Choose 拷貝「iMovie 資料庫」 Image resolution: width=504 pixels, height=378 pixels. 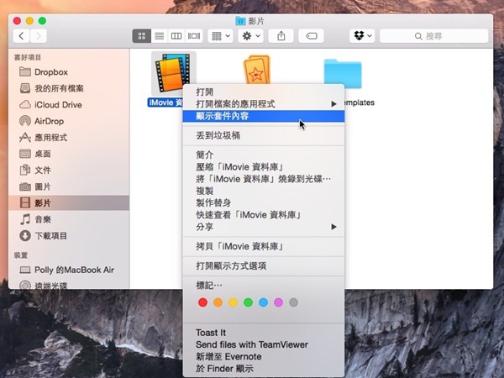point(264,246)
